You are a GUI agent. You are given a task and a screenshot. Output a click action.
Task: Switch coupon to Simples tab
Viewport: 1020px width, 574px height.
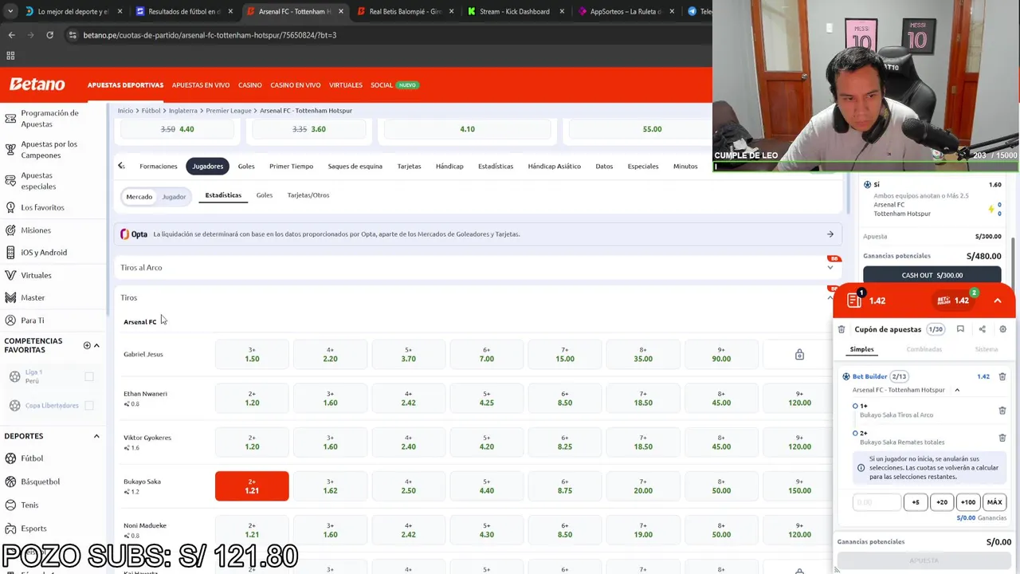pos(861,349)
